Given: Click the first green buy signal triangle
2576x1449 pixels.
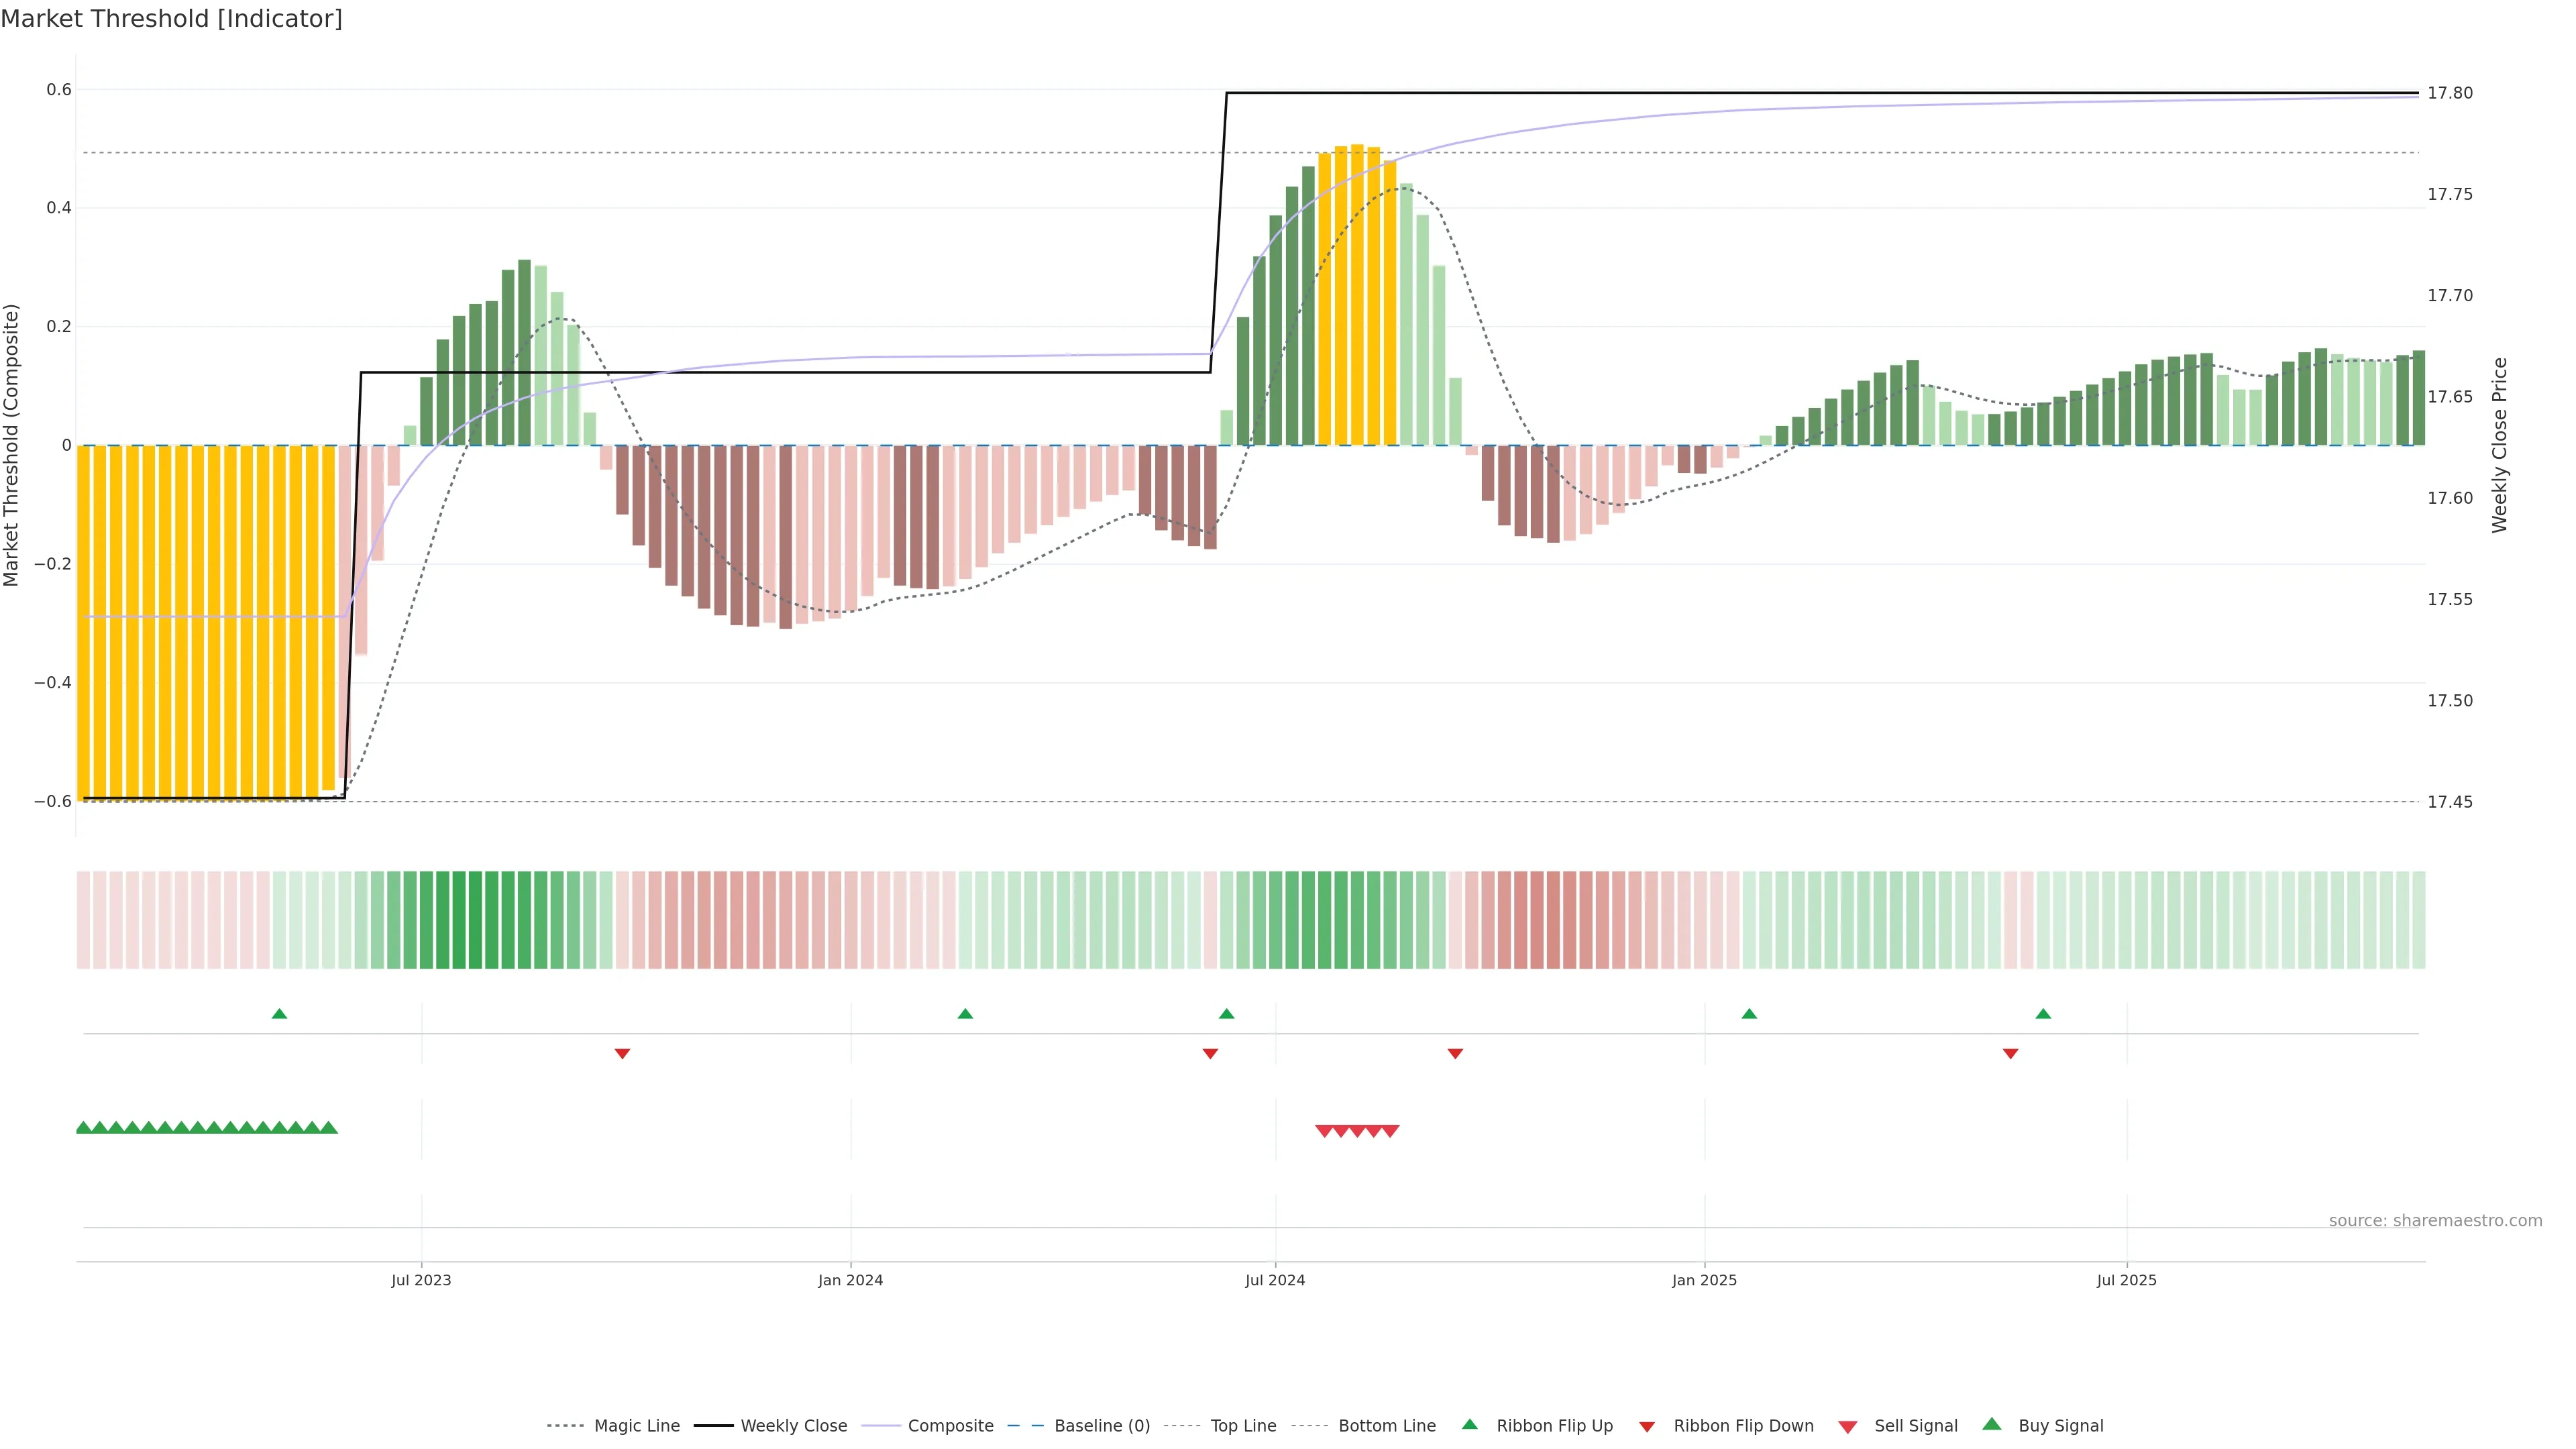Looking at the screenshot, I should point(84,1128).
